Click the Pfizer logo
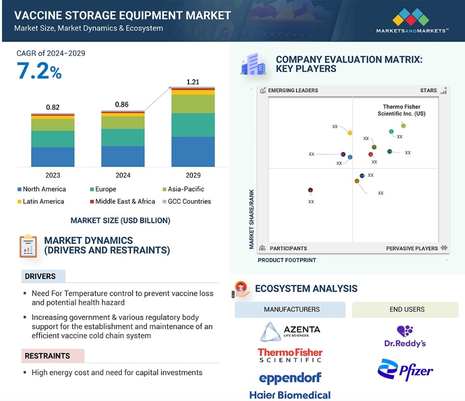Screen dimensions: 465x401 tap(405, 369)
